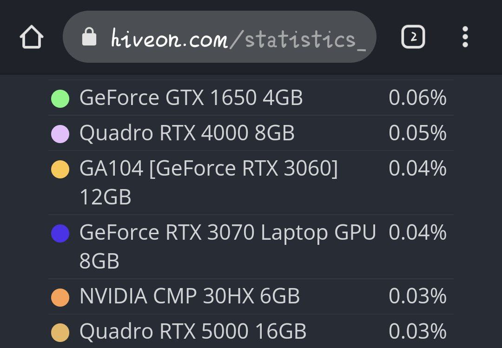
Task: Tap the hiveon.com address bar
Action: [237, 38]
